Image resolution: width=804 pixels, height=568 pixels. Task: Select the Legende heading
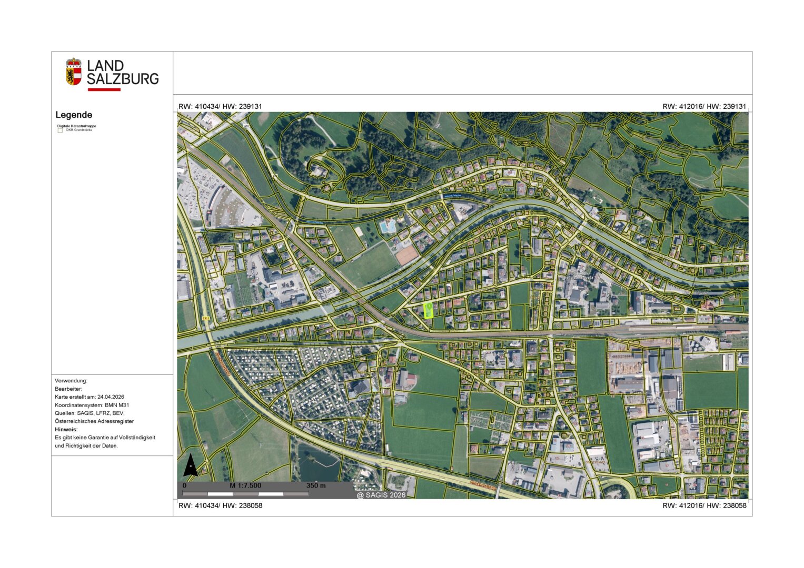pyautogui.click(x=74, y=115)
